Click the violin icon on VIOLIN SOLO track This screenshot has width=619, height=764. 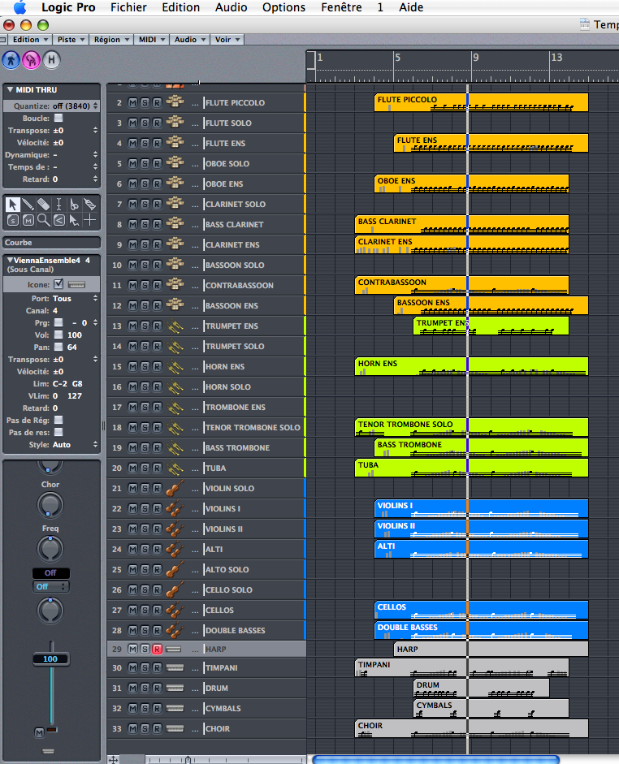click(x=175, y=488)
